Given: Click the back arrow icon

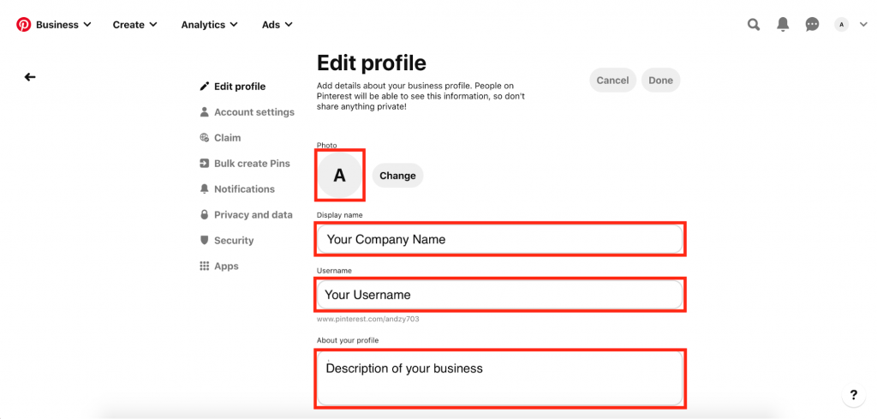Looking at the screenshot, I should click(x=30, y=77).
